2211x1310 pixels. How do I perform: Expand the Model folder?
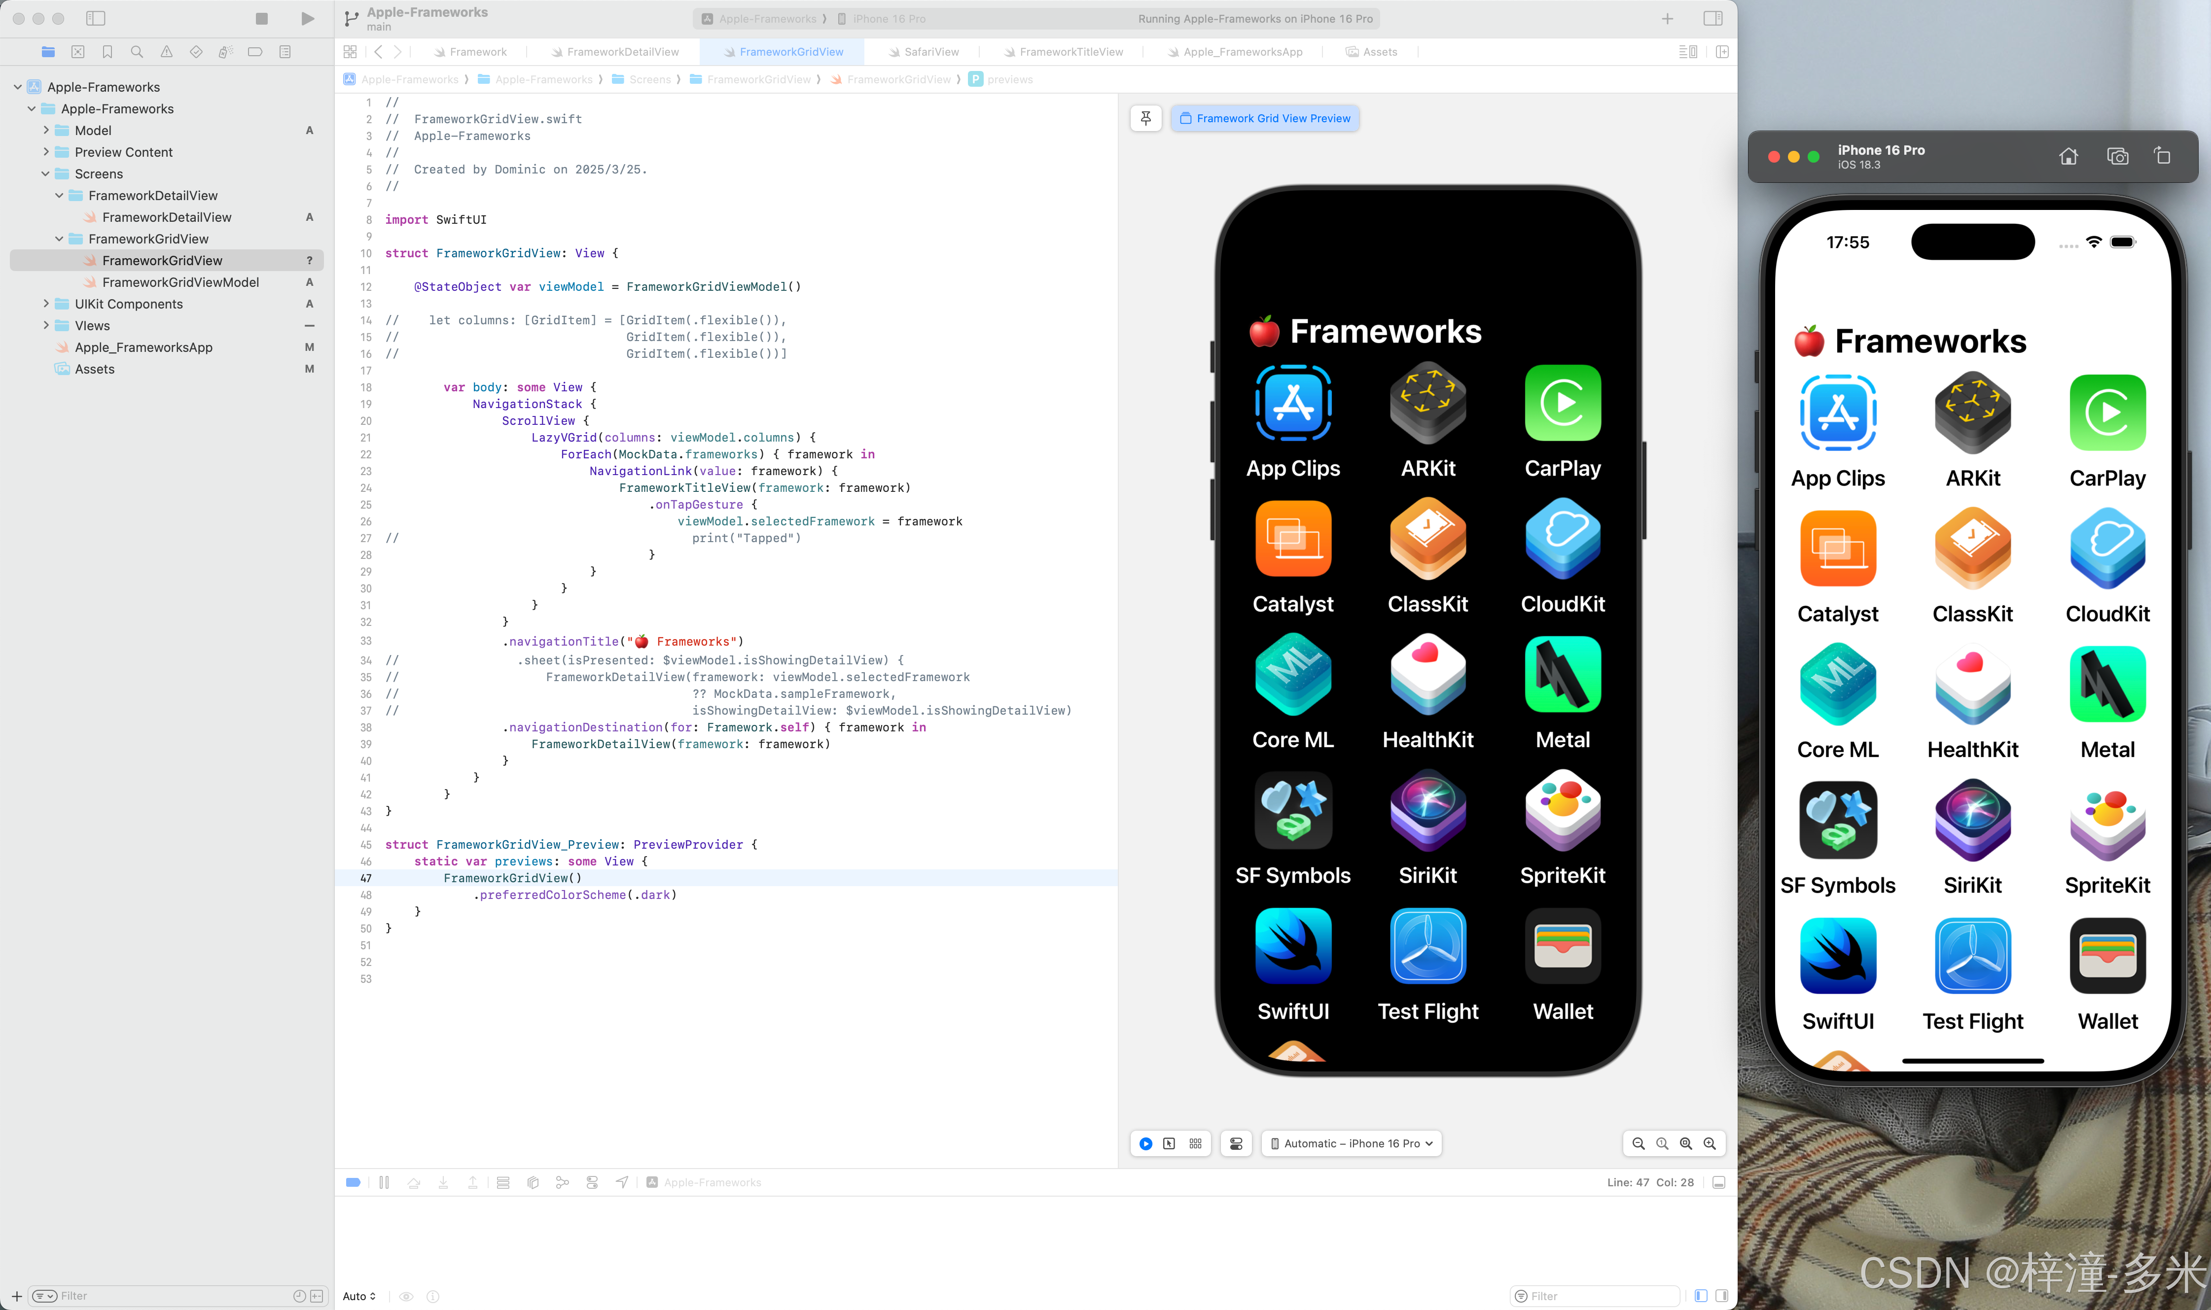[46, 131]
